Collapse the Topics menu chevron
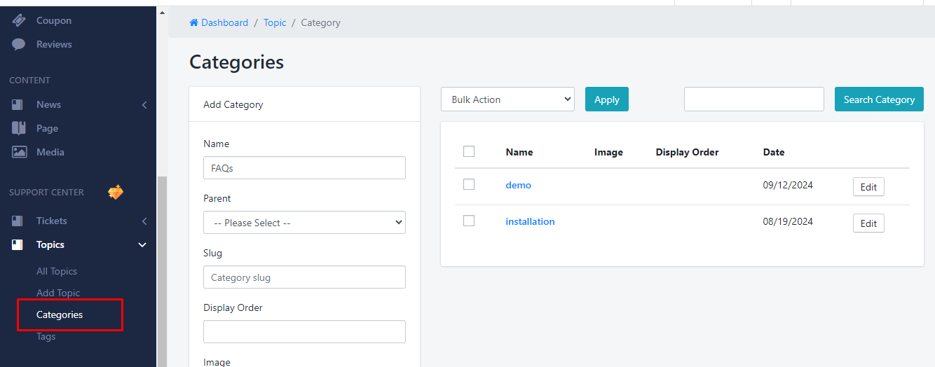Viewport: 935px width, 367px height. pyautogui.click(x=143, y=244)
